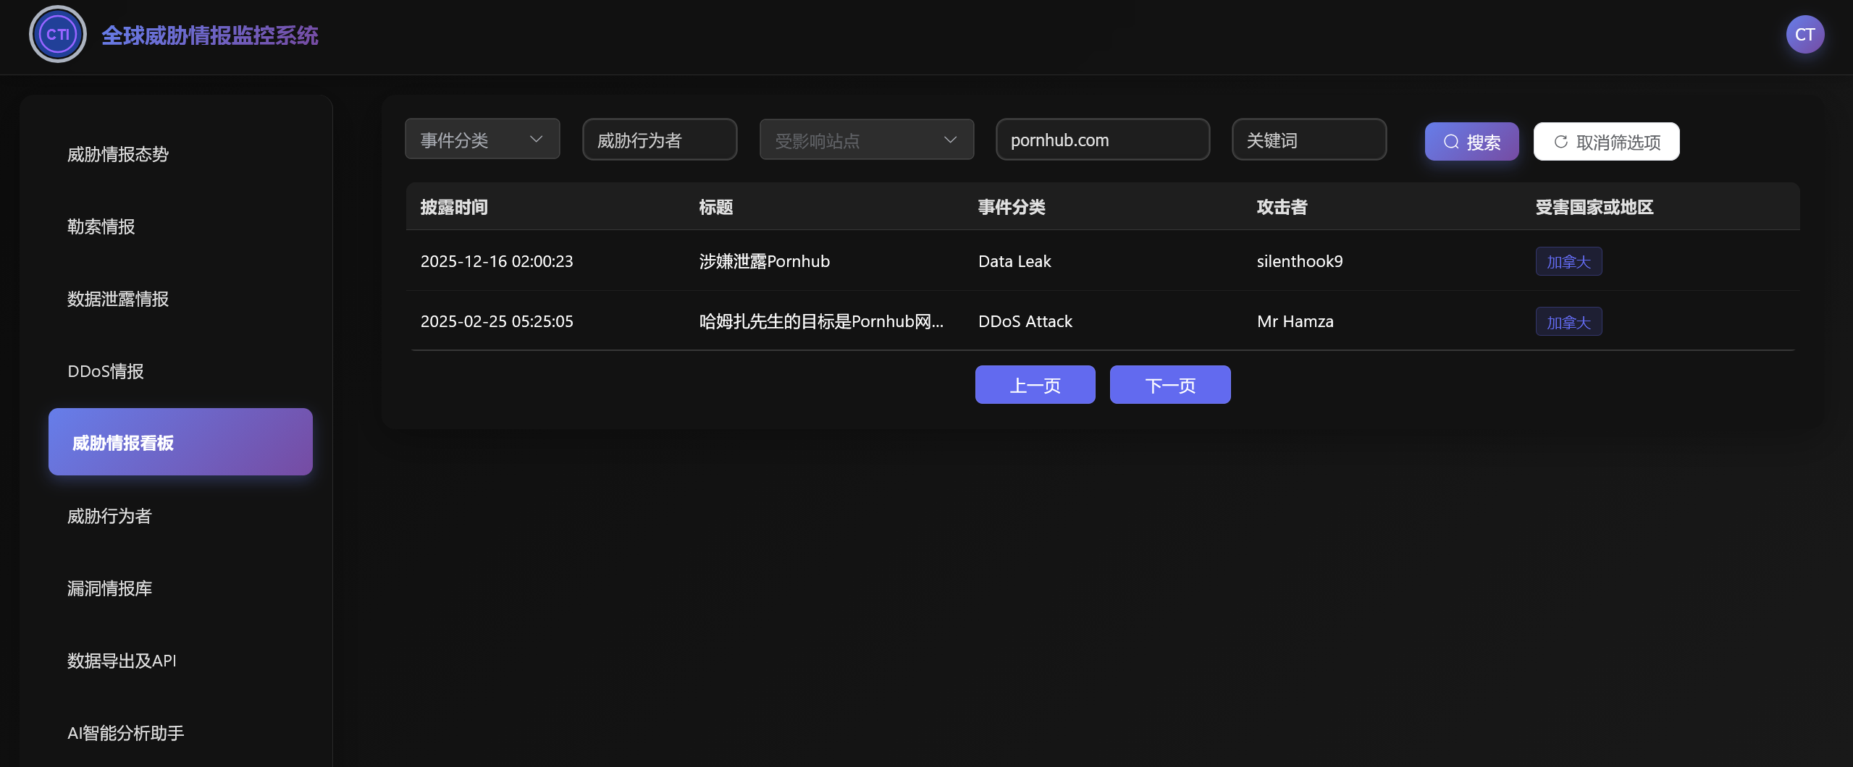Image resolution: width=1853 pixels, height=767 pixels.
Task: Go to 数据导出及API
Action: [x=121, y=660]
